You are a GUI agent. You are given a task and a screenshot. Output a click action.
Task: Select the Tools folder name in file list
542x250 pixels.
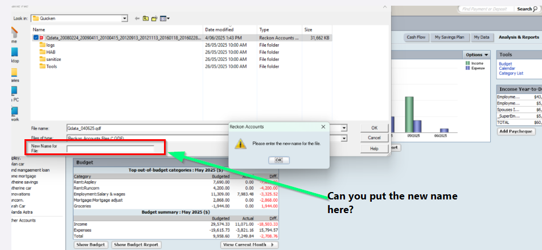click(51, 66)
